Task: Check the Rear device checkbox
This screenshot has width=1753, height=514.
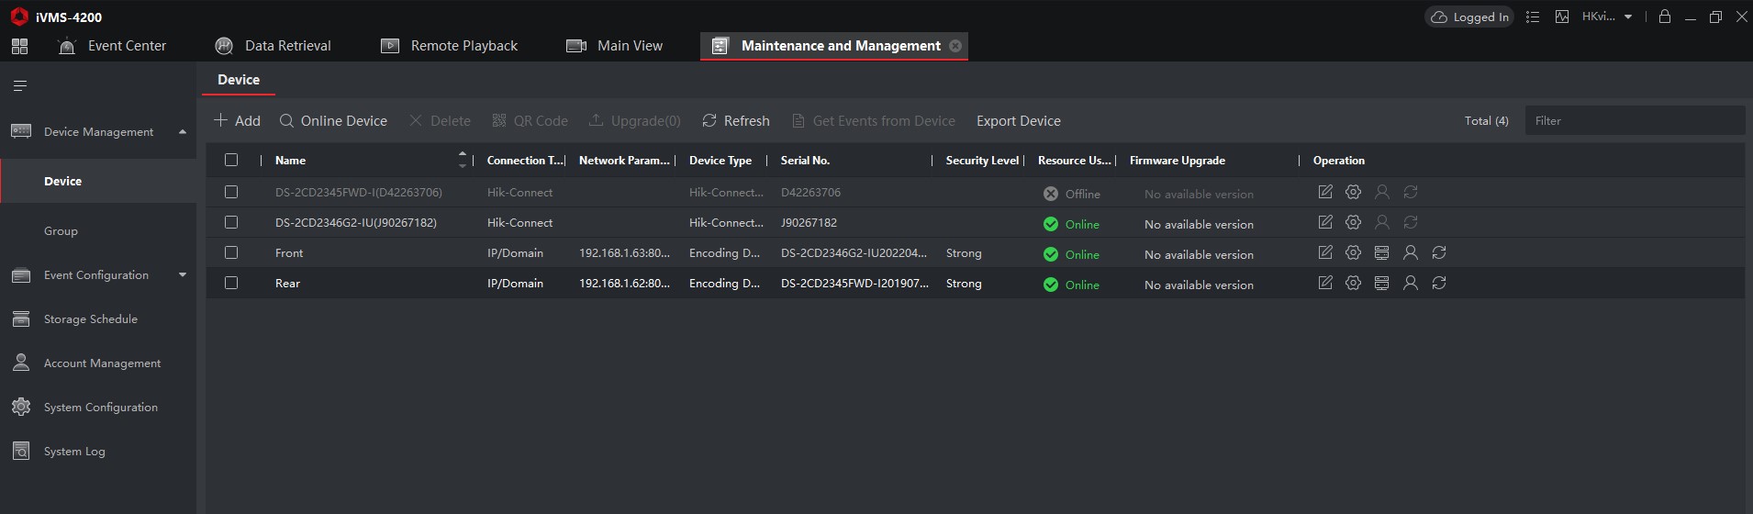Action: [x=231, y=283]
